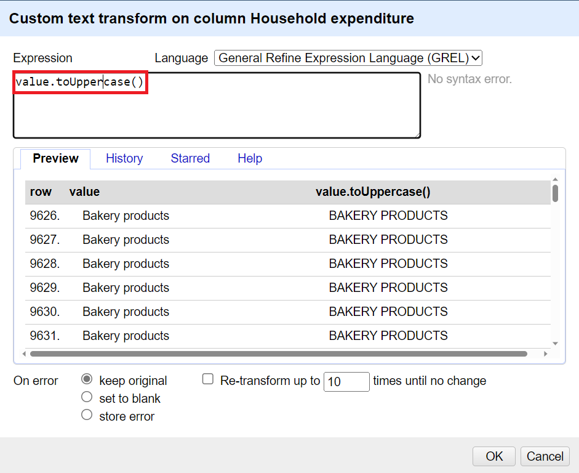Select the 'store error' radio button
Image resolution: width=579 pixels, height=473 pixels.
click(x=87, y=414)
